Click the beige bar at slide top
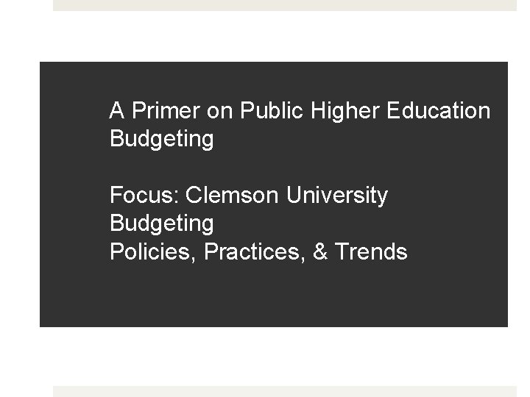 (284, 4)
